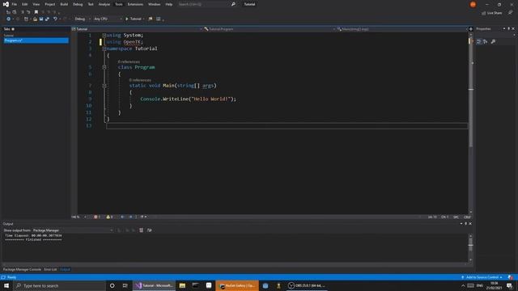Open the Main(string[] args) member dropdown
518x291 pixels.
[402, 29]
